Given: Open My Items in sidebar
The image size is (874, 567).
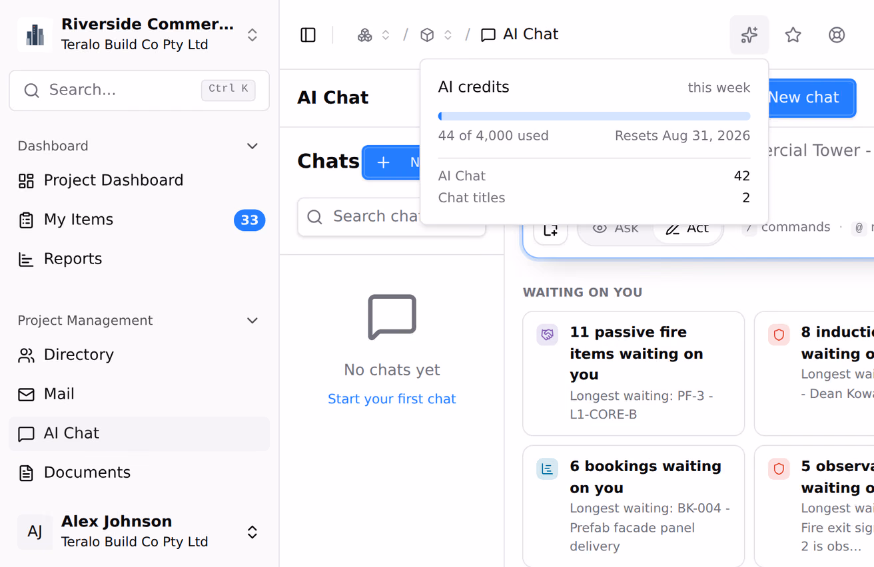Looking at the screenshot, I should tap(139, 220).
